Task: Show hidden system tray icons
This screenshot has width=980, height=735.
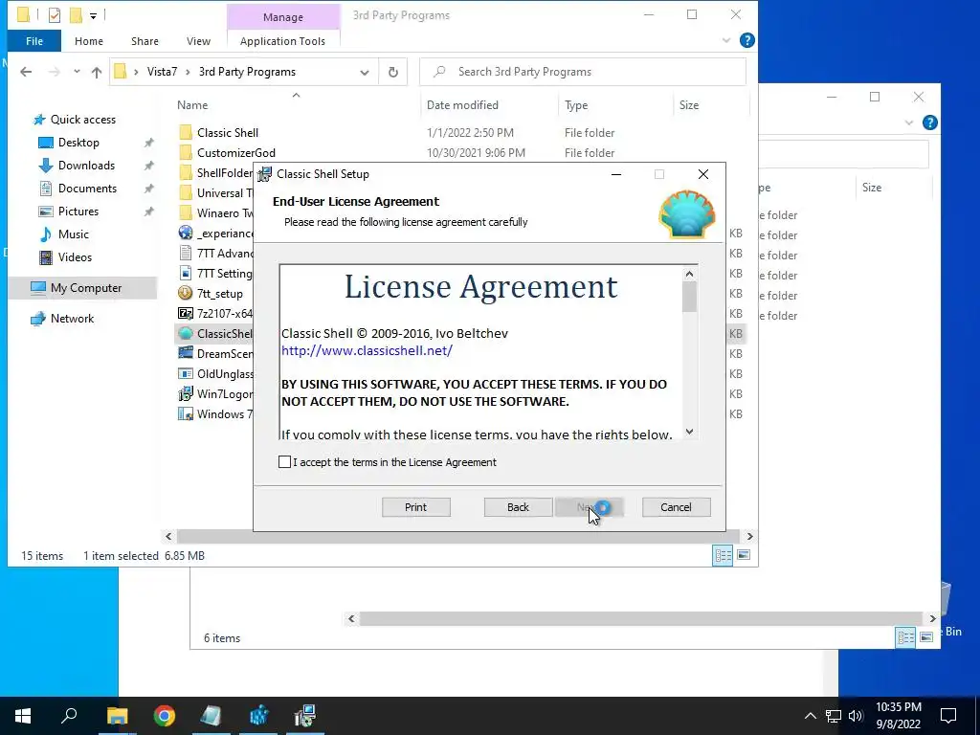Action: pos(810,716)
